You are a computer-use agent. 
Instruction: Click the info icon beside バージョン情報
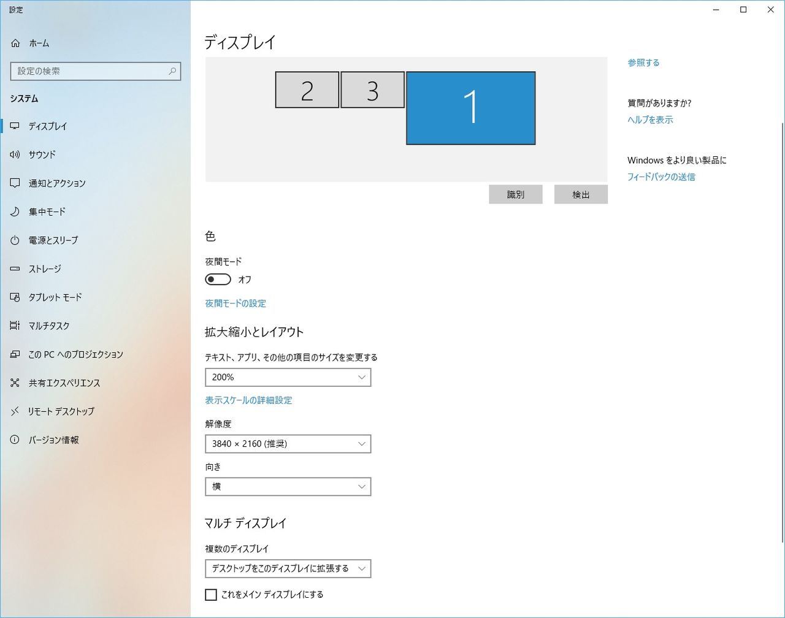[15, 440]
